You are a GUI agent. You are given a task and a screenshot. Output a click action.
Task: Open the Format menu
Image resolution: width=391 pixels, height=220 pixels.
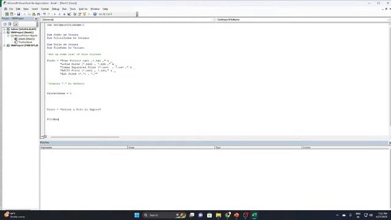(x=45, y=9)
